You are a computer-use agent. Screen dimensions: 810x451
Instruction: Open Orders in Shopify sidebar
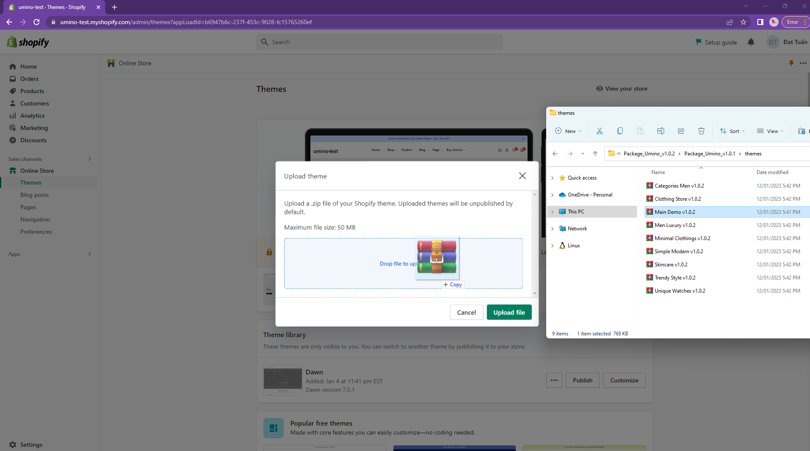tap(29, 79)
